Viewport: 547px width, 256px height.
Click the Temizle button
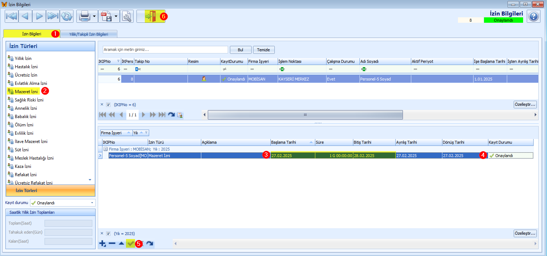(x=264, y=50)
